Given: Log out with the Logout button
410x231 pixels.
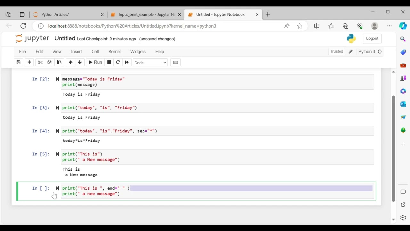Looking at the screenshot, I should click(x=372, y=38).
